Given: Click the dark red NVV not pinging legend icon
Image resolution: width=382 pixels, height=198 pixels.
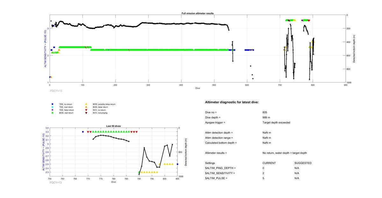Looking at the screenshot, I should pyautogui.click(x=86, y=113).
